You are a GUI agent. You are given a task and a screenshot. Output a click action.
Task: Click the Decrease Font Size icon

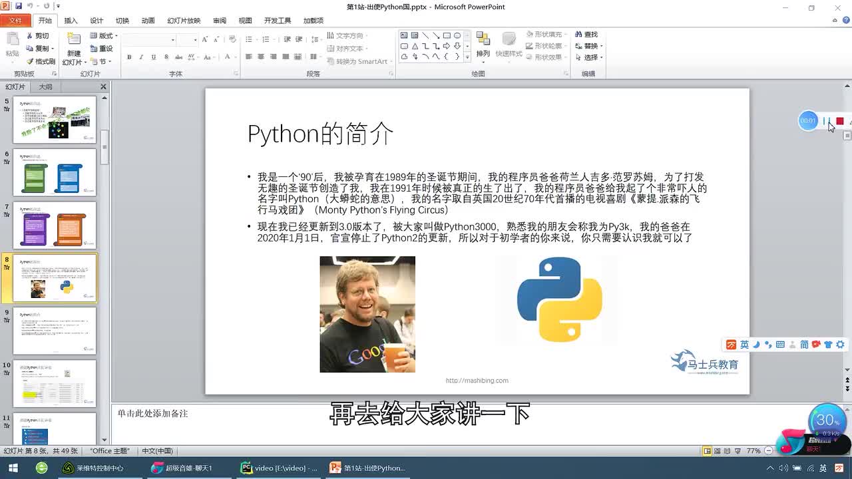[x=217, y=40]
